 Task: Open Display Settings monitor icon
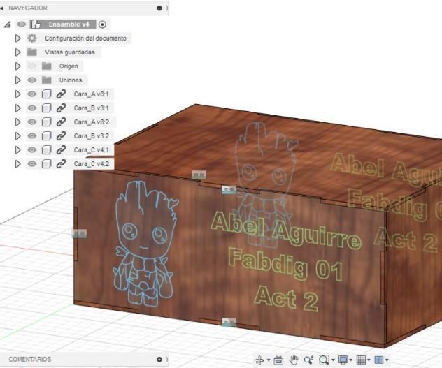pyautogui.click(x=343, y=360)
